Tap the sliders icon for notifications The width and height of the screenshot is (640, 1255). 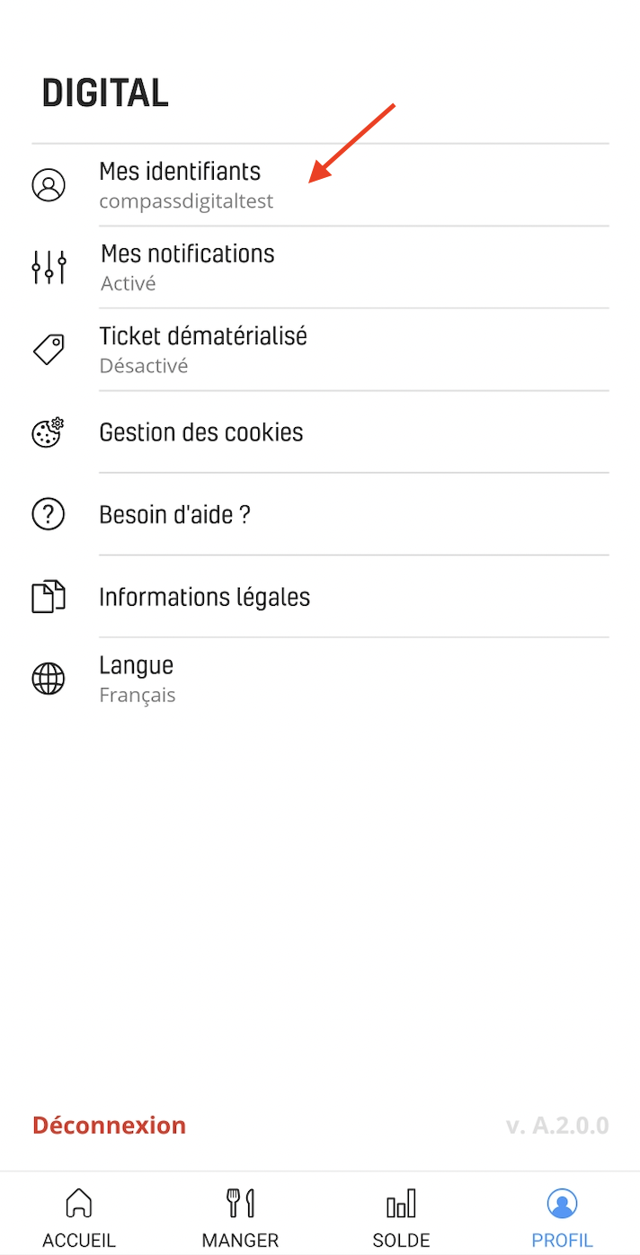point(49,267)
